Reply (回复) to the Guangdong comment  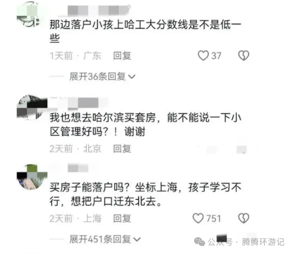tap(122, 56)
